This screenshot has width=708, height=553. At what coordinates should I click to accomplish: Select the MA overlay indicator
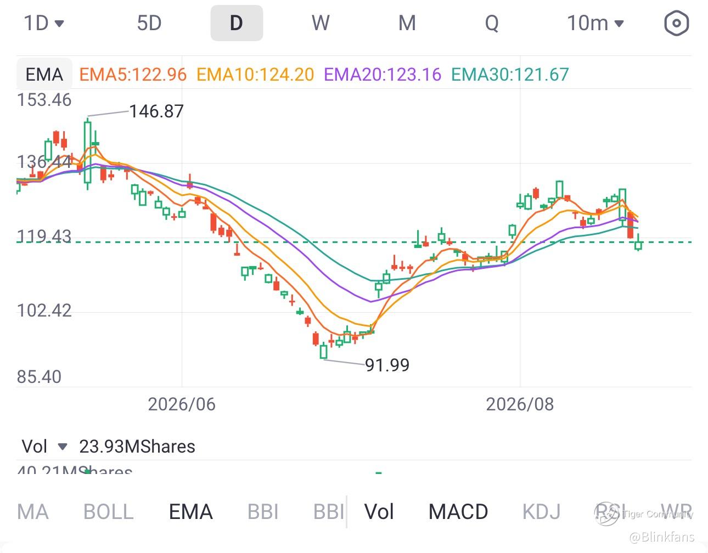(33, 512)
